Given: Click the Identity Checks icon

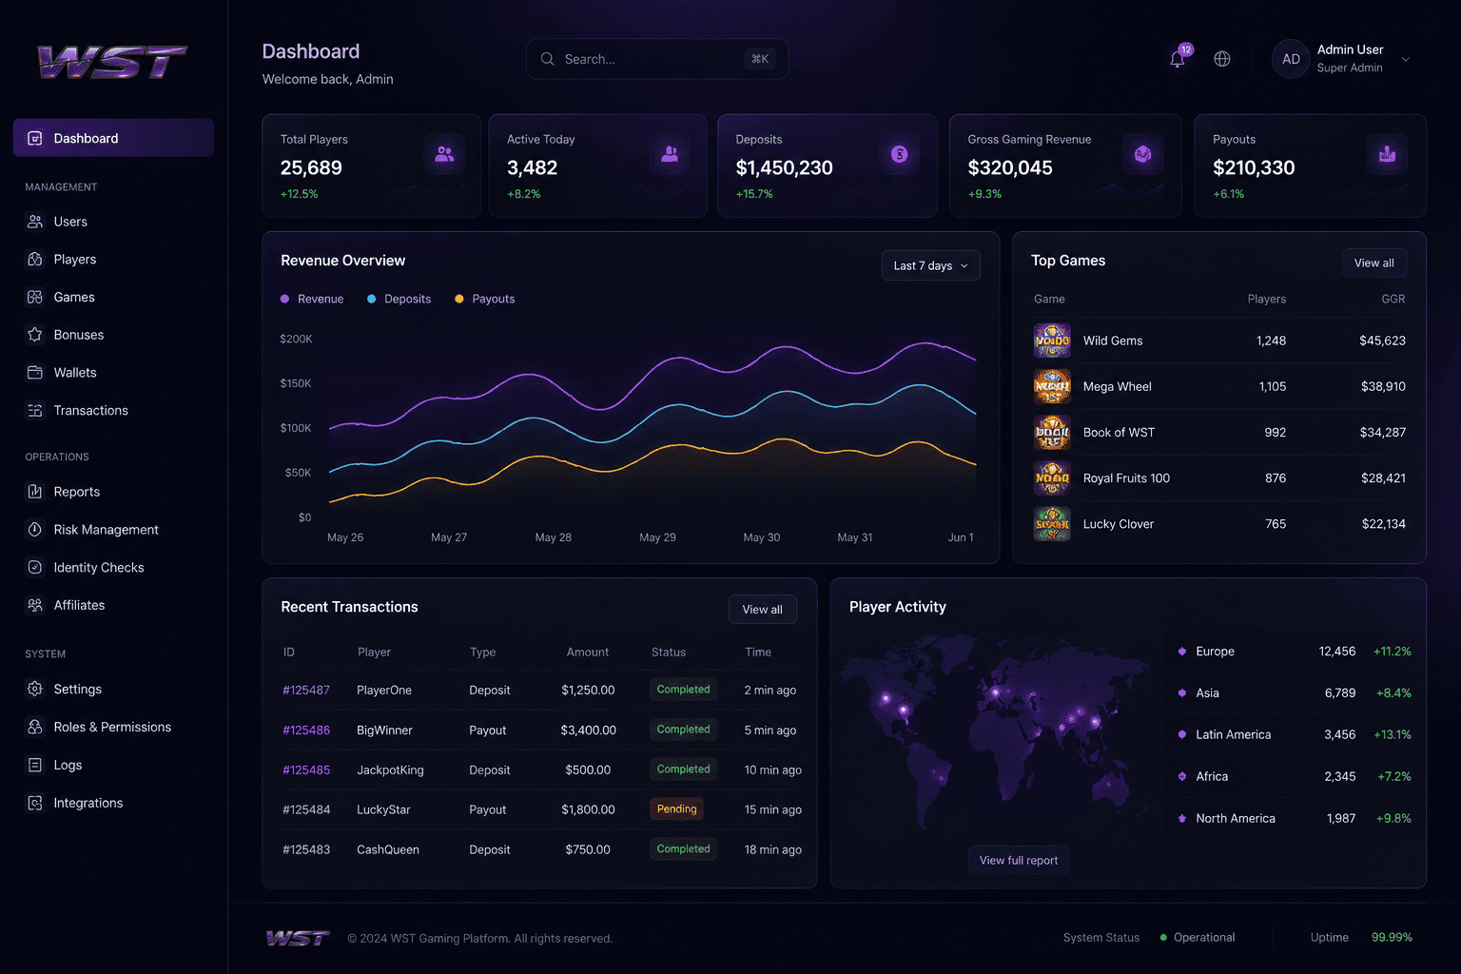Looking at the screenshot, I should click(x=35, y=568).
